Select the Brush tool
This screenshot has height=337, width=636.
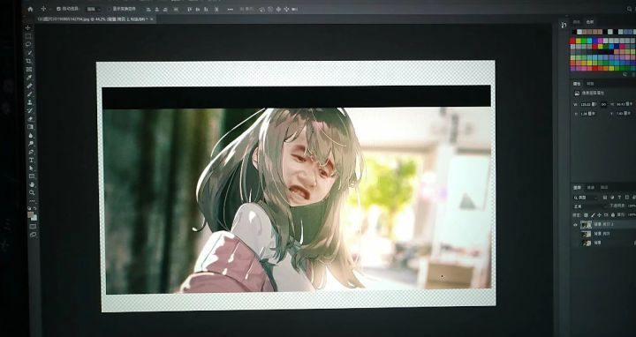tap(30, 94)
